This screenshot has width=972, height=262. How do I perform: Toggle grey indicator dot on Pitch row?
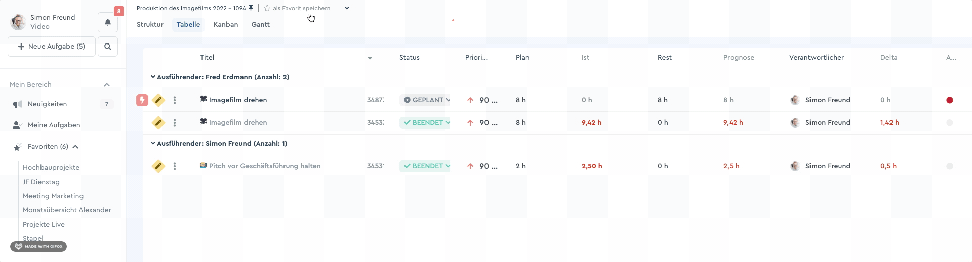(950, 166)
